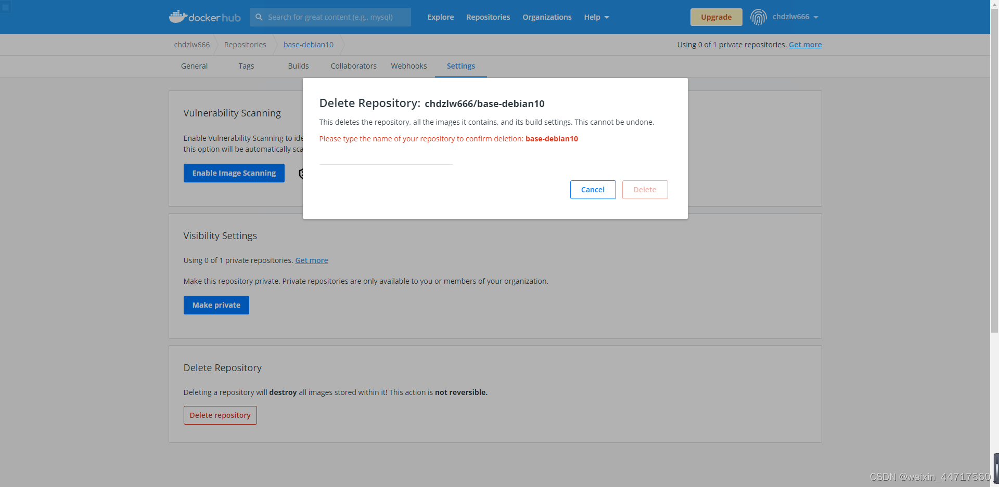Click the Upgrade button
The width and height of the screenshot is (999, 487).
pyautogui.click(x=716, y=17)
